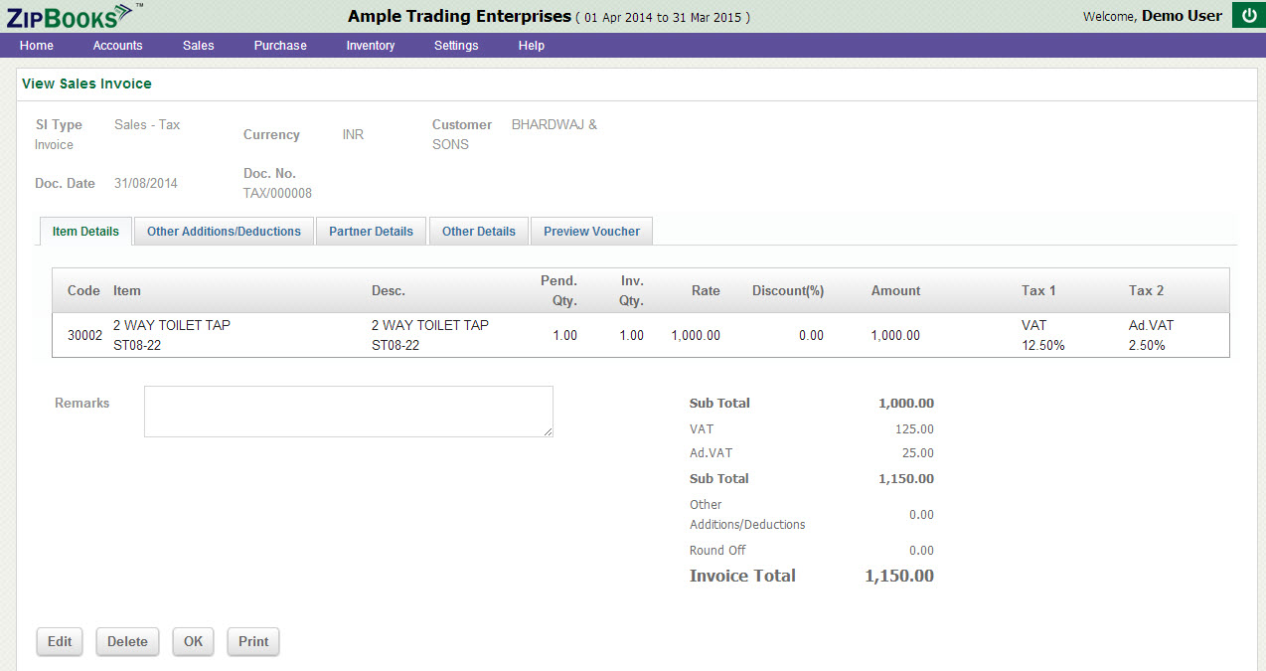Viewport: 1266px width, 671px height.
Task: Open the Sales menu
Action: click(x=198, y=46)
